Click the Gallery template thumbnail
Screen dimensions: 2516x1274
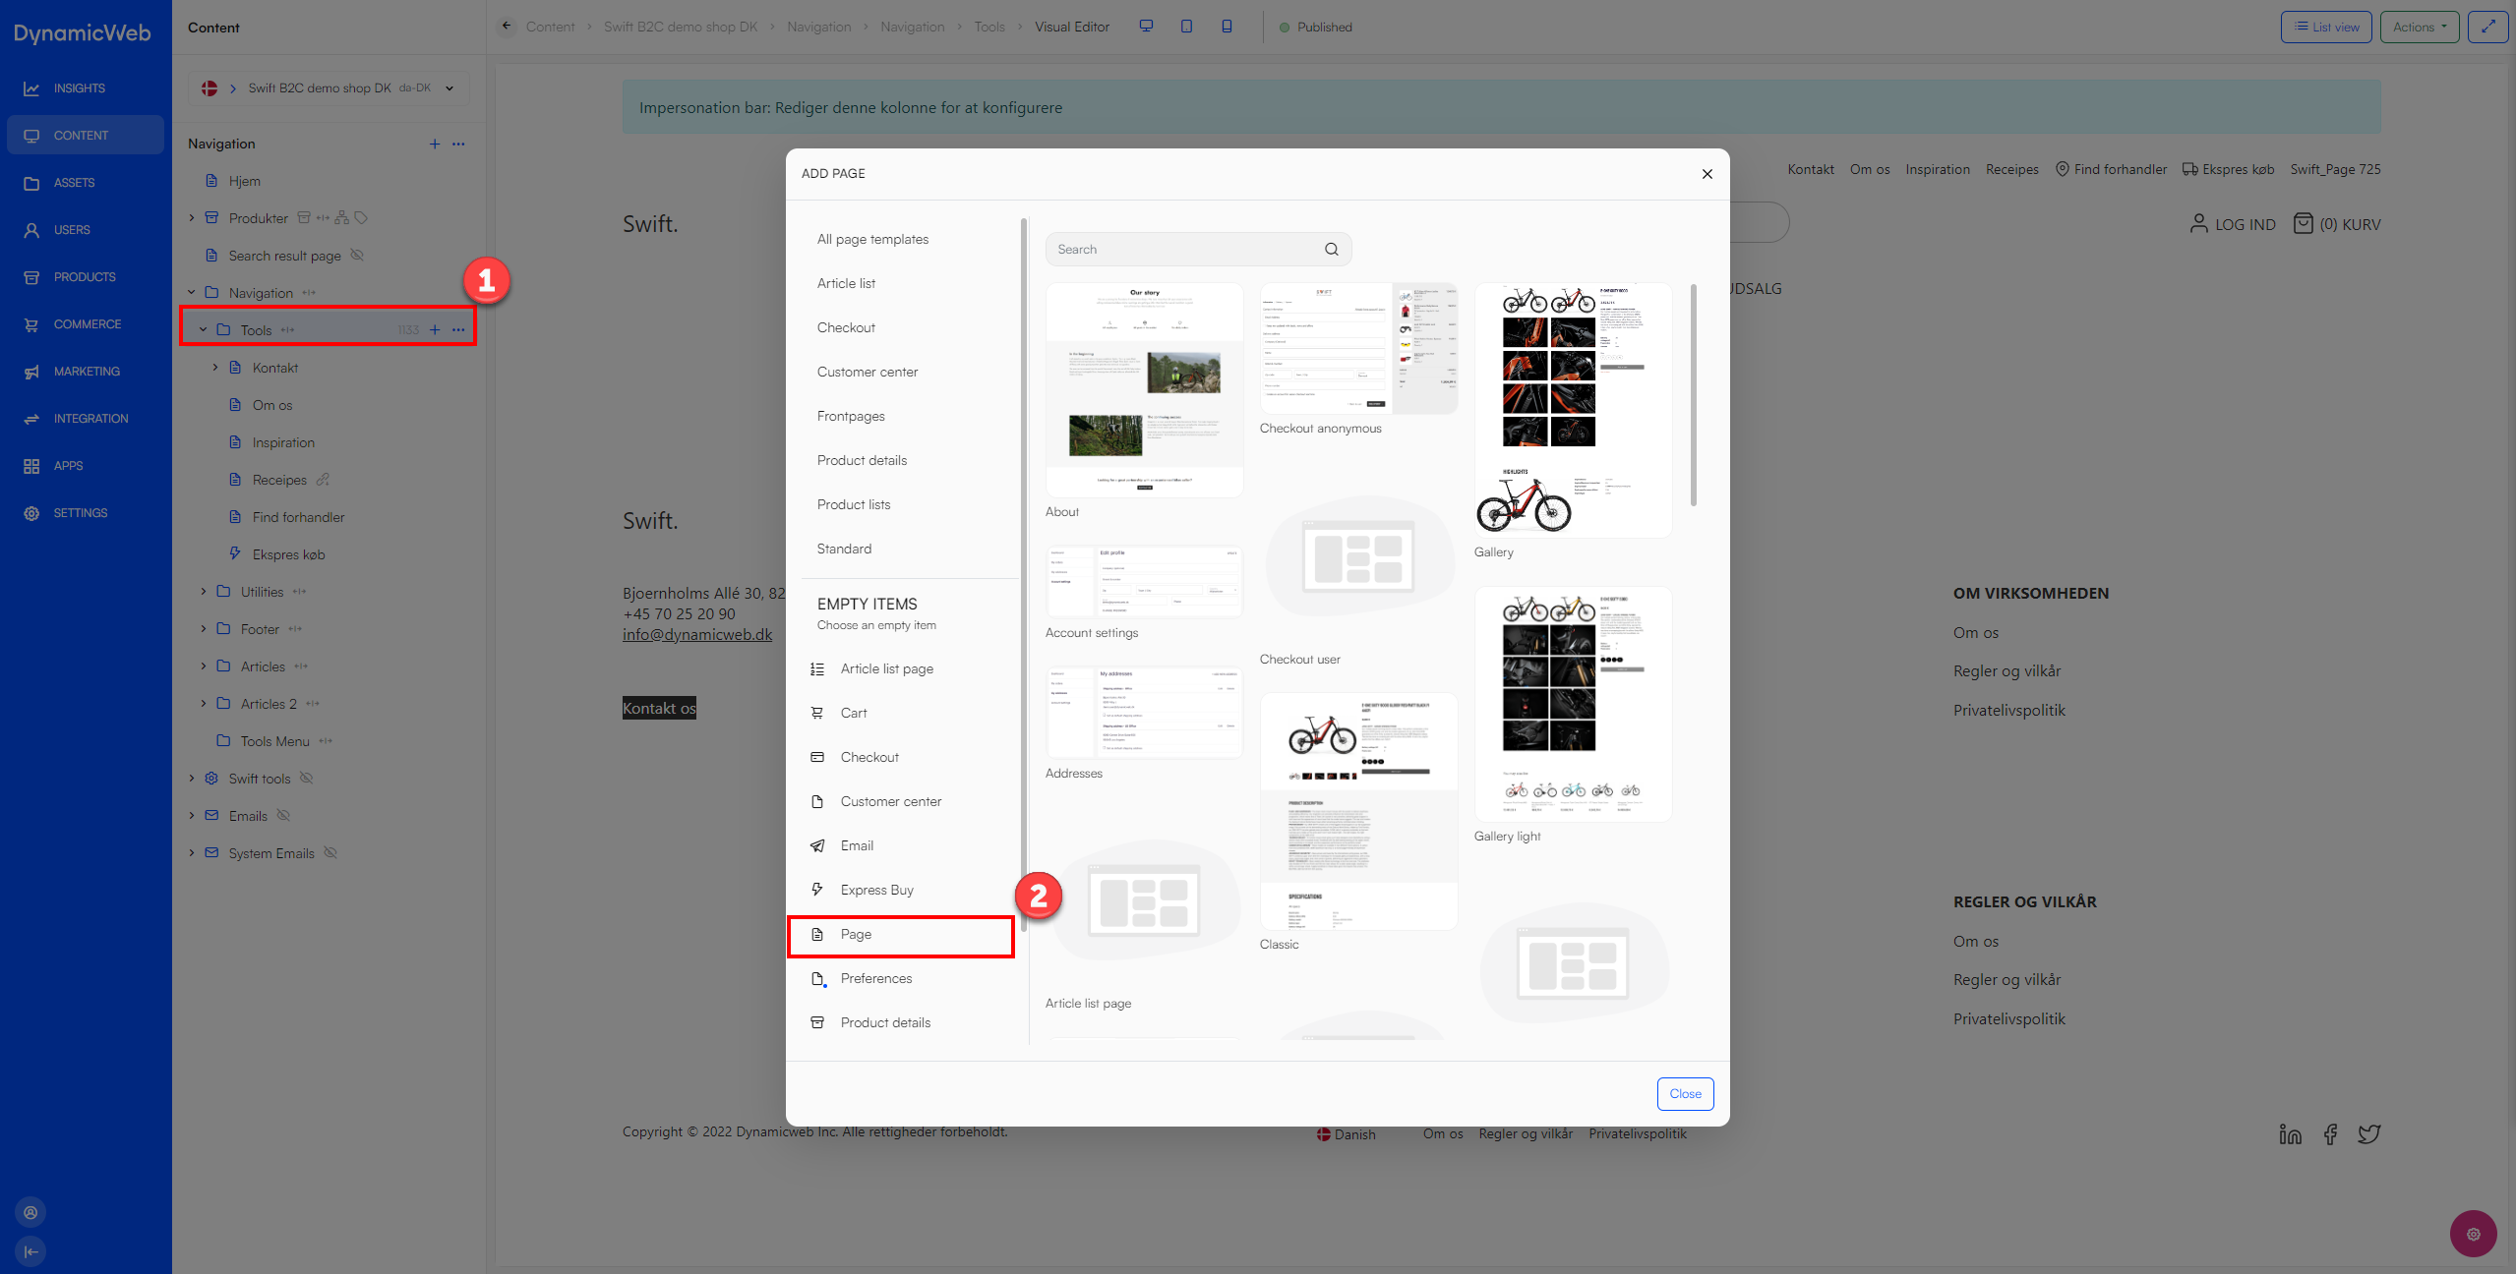coord(1572,410)
